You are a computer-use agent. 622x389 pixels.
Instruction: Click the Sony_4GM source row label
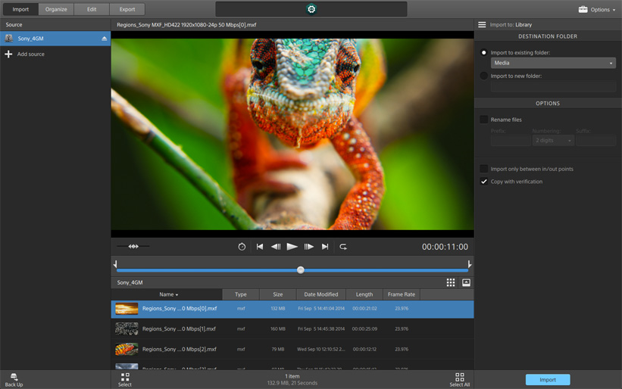pyautogui.click(x=30, y=39)
